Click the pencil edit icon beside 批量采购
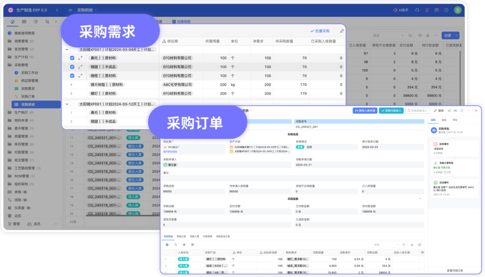Image resolution: width=485 pixels, height=277 pixels. (342, 31)
